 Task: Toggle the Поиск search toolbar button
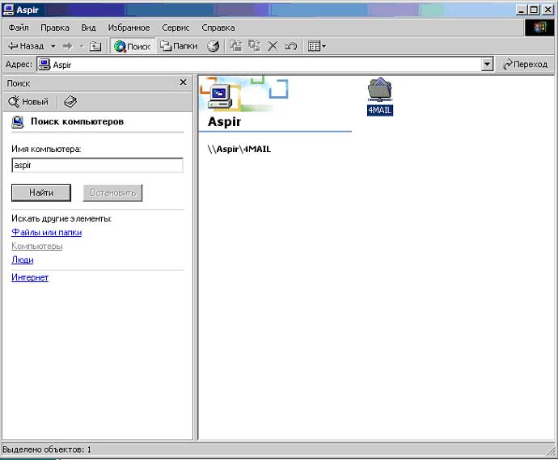click(133, 46)
